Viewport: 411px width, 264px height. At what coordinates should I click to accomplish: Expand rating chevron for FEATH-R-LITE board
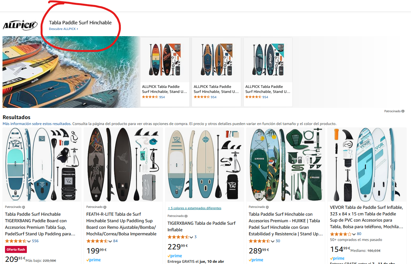pos(110,241)
